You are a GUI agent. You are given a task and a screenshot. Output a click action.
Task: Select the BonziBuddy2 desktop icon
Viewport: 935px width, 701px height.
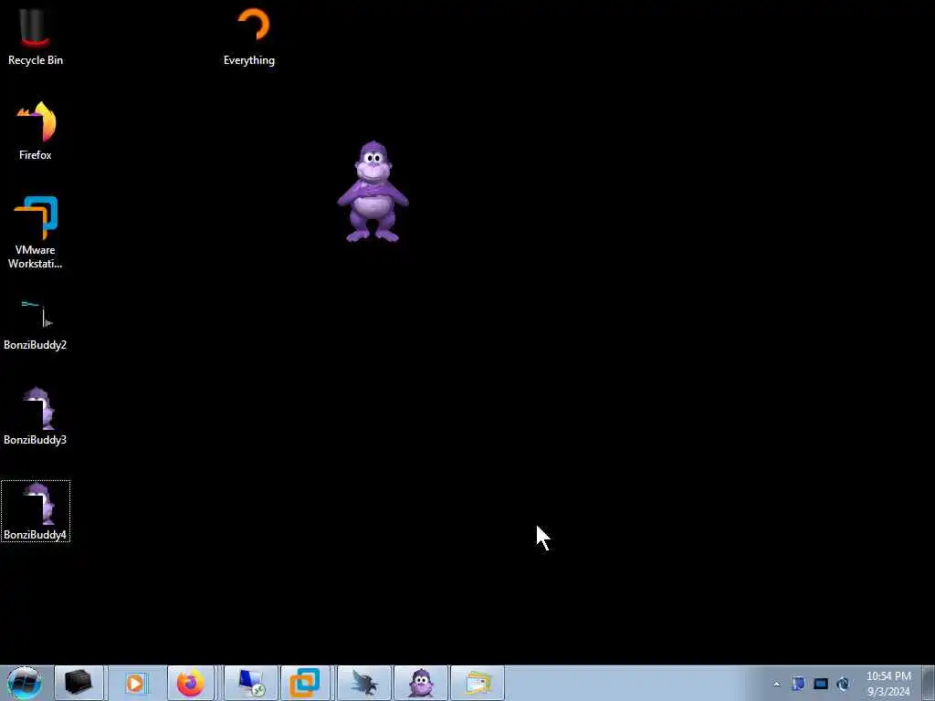tap(36, 325)
